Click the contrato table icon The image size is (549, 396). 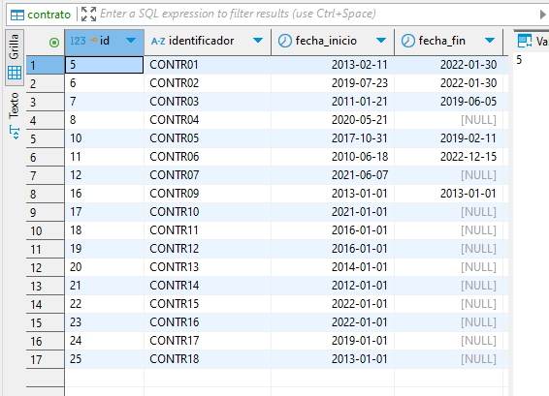coord(17,15)
